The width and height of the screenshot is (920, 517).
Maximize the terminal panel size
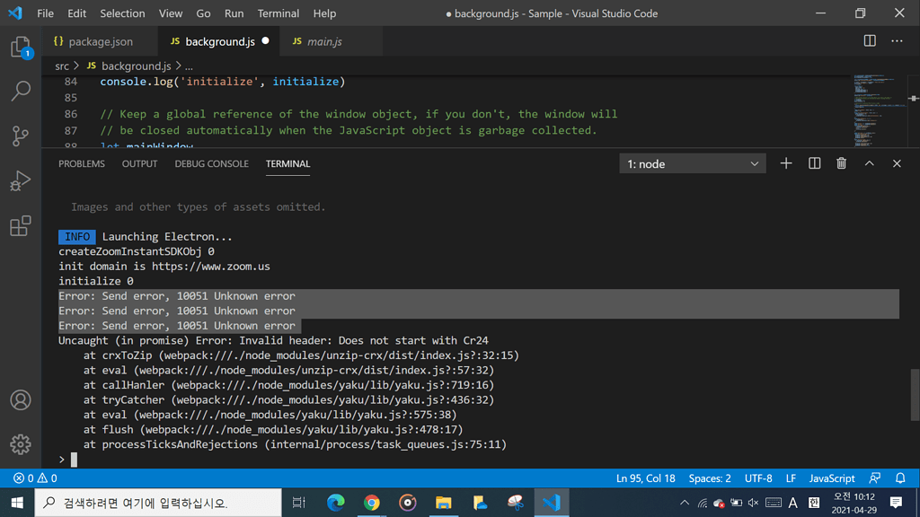(x=869, y=163)
